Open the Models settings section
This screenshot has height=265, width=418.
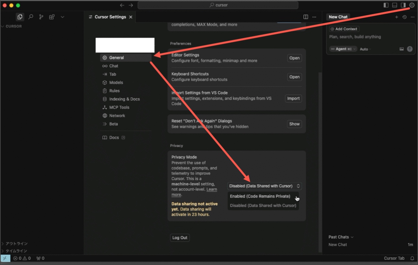click(126, 82)
